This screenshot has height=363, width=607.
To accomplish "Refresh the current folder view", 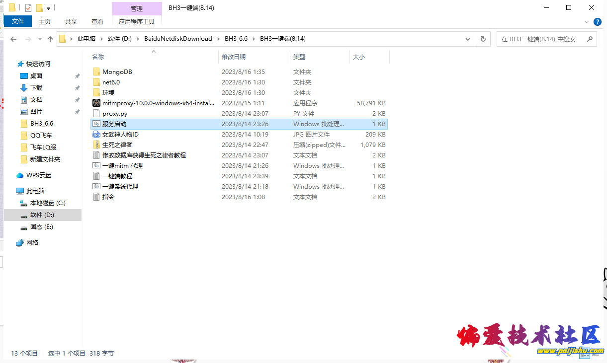I will tap(483, 39).
